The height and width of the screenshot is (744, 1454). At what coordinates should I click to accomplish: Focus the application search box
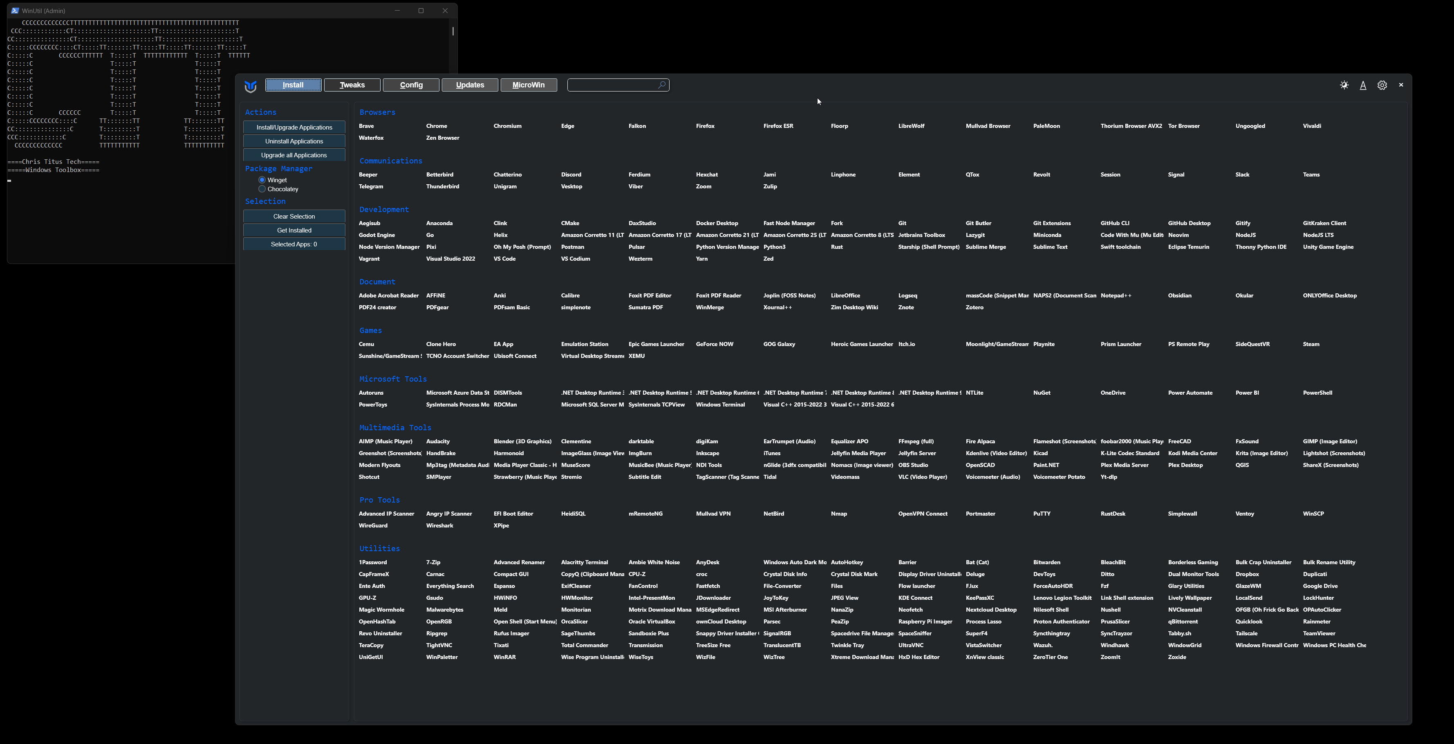pyautogui.click(x=612, y=85)
